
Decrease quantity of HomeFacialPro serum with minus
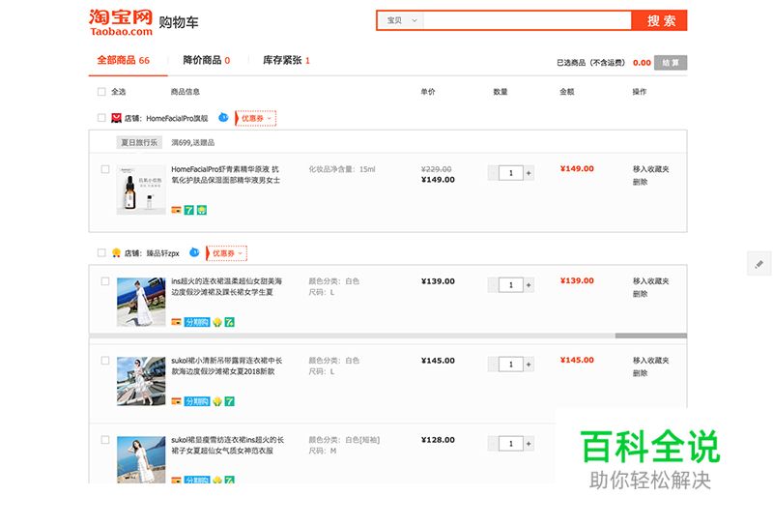tap(493, 173)
